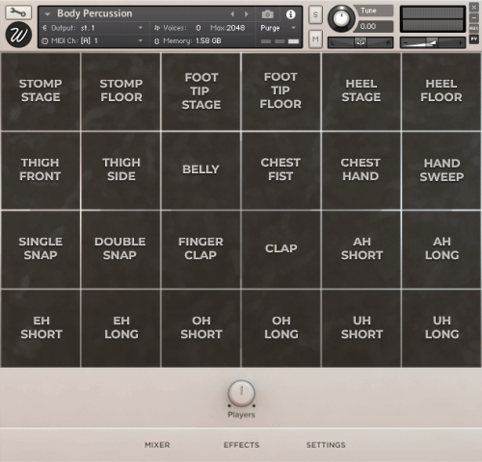Click the Voices count value 0
This screenshot has height=462, width=482.
(199, 28)
